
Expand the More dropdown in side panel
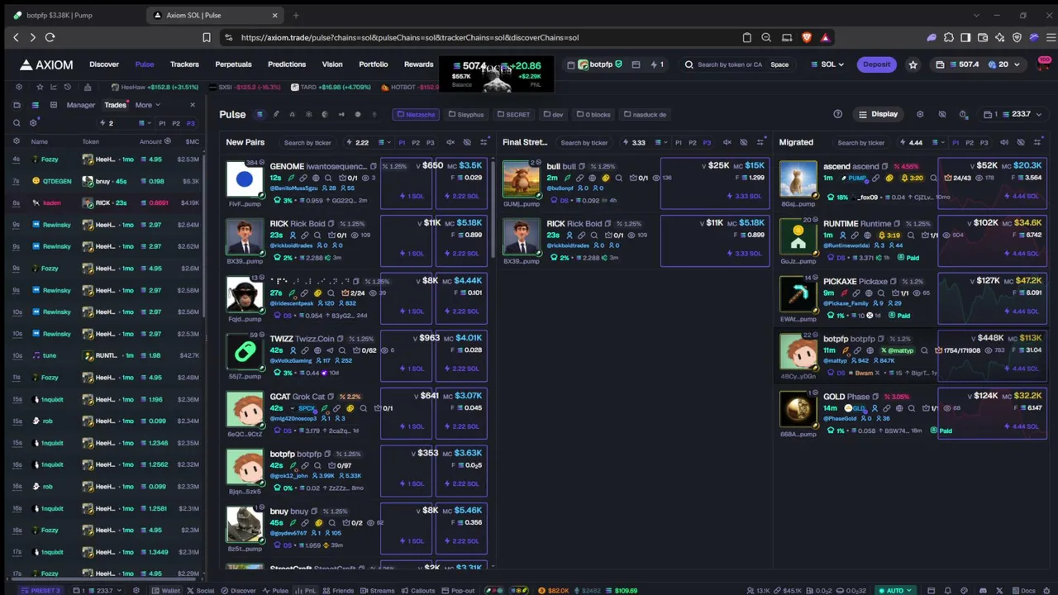click(x=147, y=105)
